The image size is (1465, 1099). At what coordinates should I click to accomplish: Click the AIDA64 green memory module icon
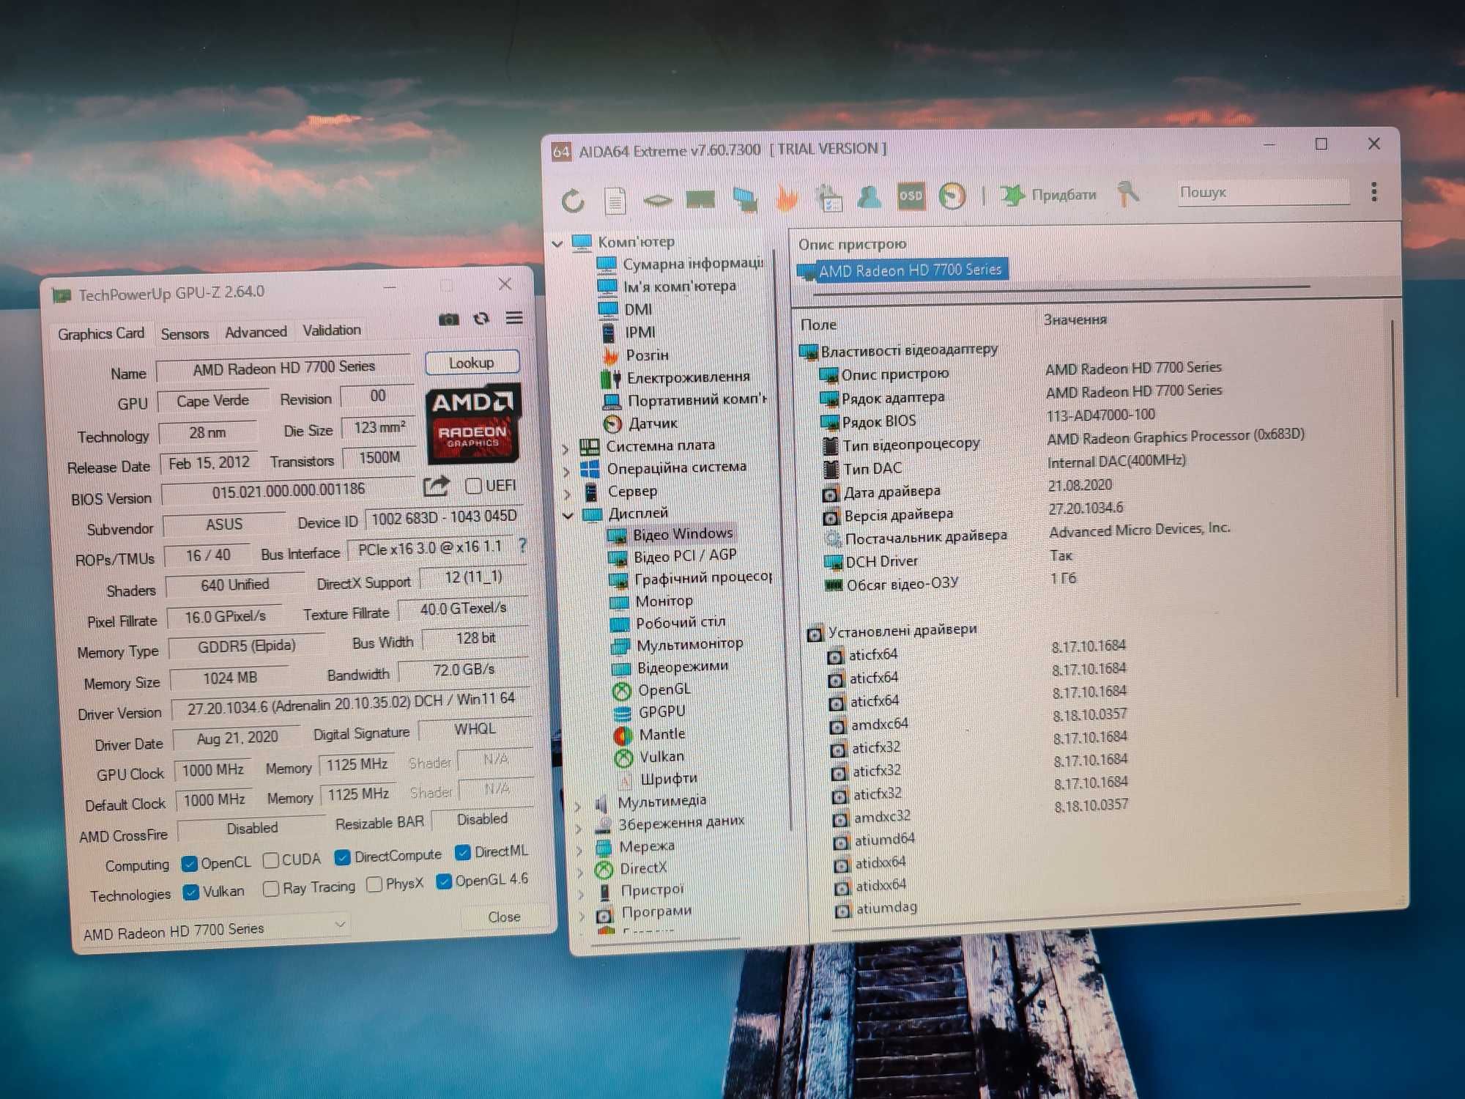point(700,199)
